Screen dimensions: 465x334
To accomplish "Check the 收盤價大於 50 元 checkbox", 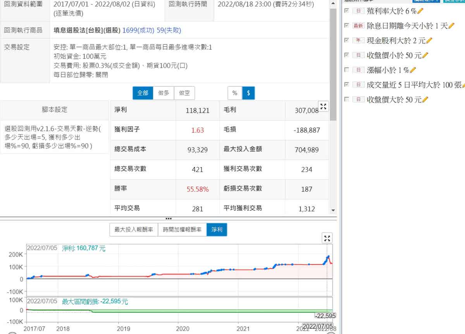I will tap(347, 100).
